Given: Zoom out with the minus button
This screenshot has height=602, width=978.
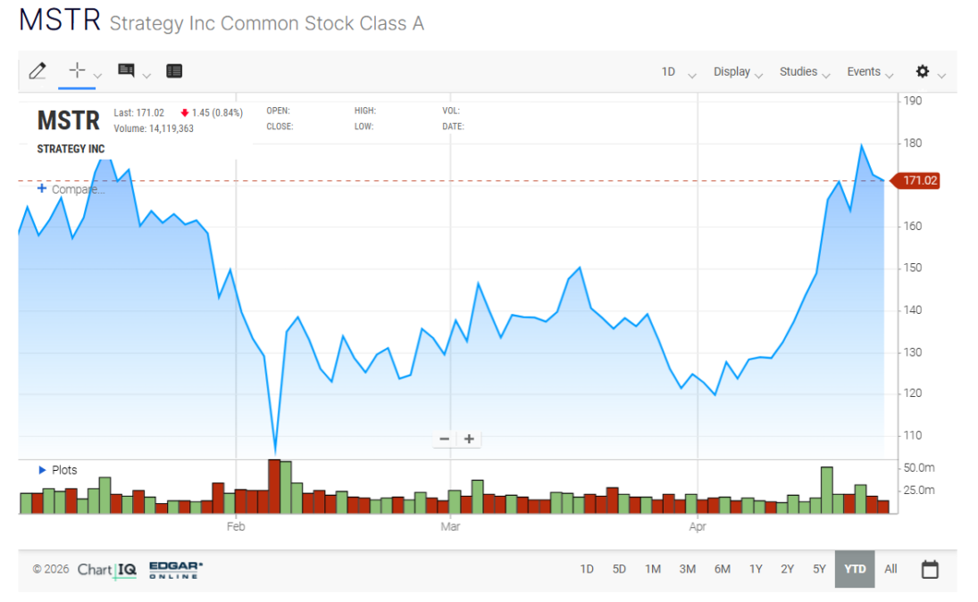Looking at the screenshot, I should pos(444,439).
